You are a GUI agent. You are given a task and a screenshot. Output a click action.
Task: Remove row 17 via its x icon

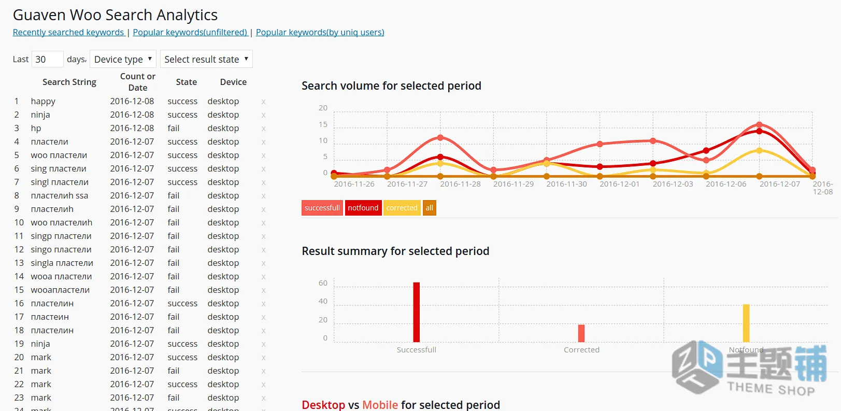[x=264, y=317]
